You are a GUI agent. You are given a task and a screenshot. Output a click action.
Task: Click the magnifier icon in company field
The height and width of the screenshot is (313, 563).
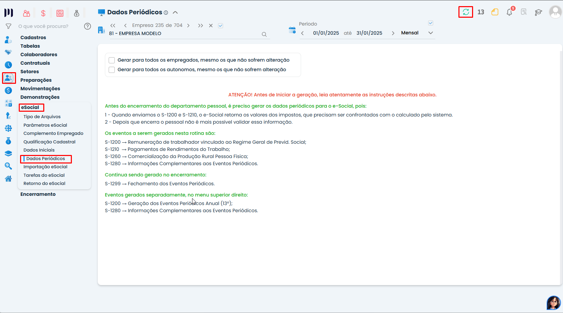(x=264, y=34)
